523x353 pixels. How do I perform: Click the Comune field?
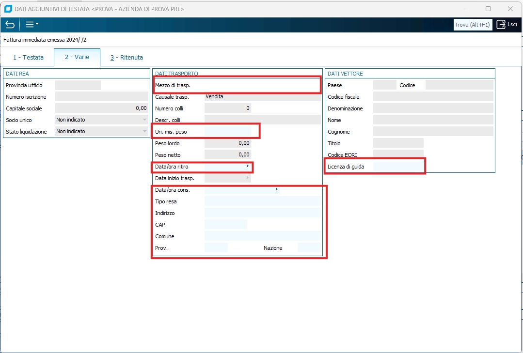coord(263,236)
